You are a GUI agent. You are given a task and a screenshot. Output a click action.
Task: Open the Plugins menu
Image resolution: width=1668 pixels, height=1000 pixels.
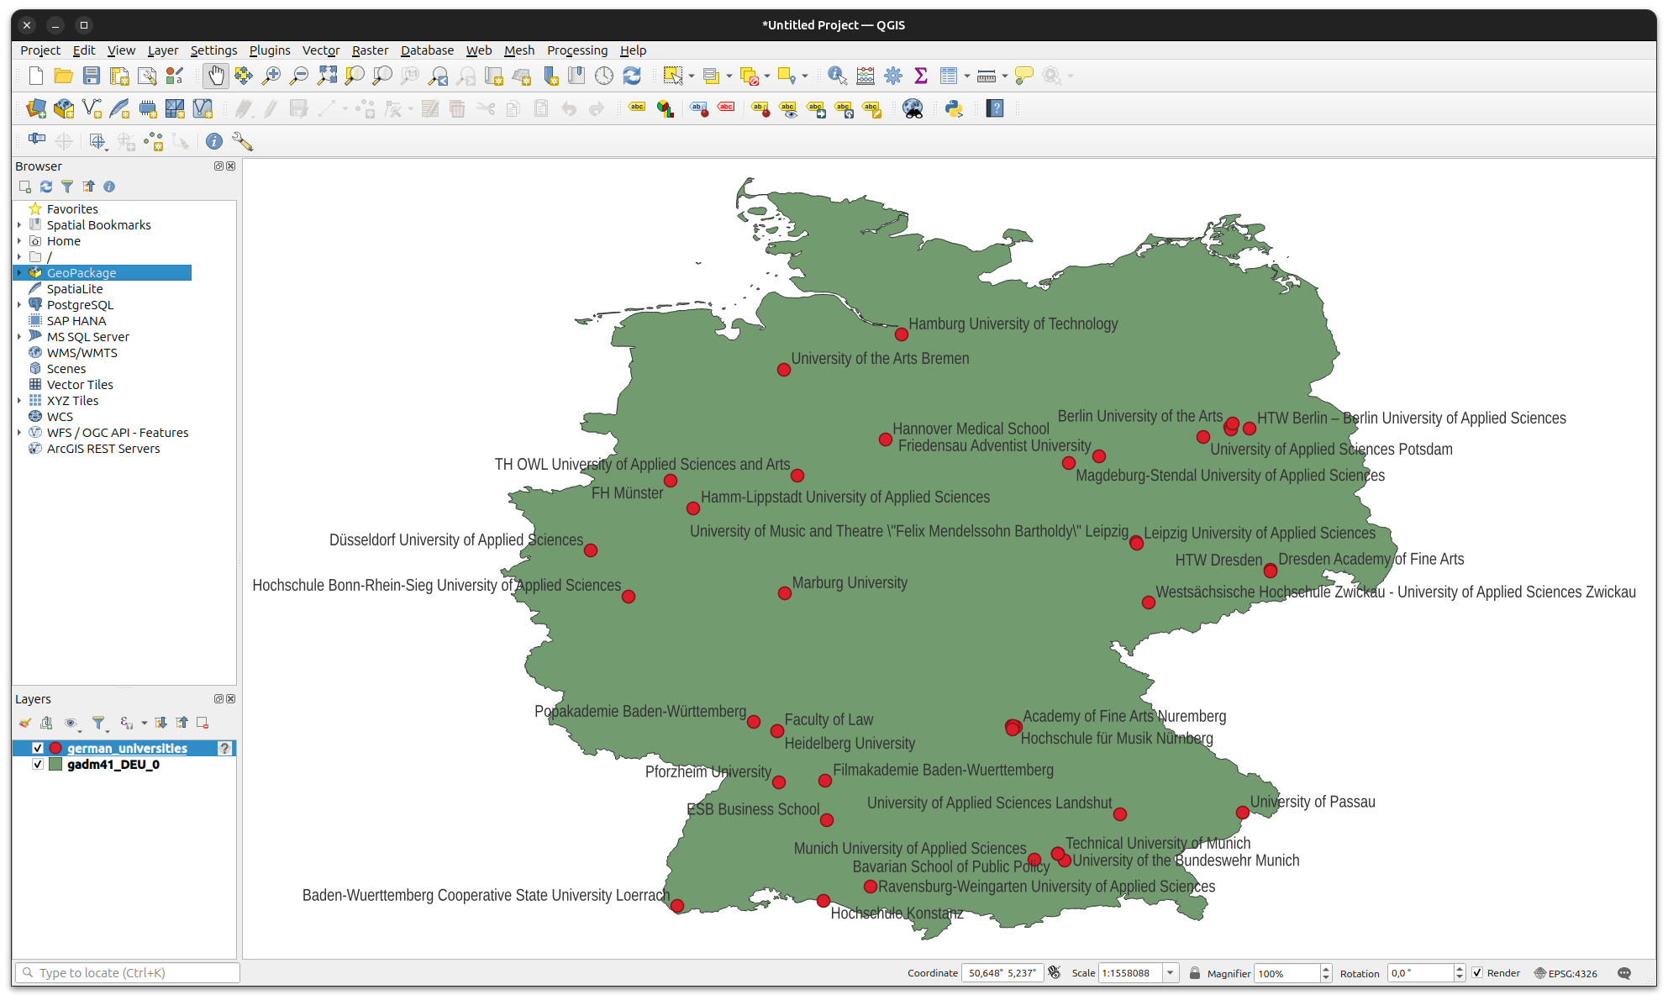[x=270, y=50]
